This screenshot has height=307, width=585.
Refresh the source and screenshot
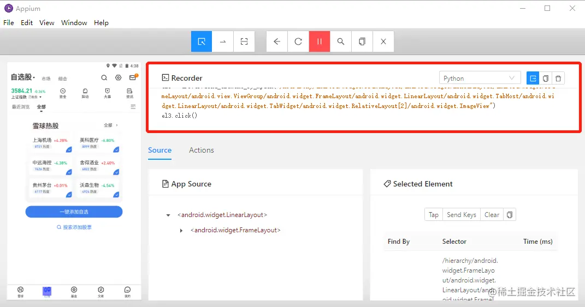coord(298,41)
